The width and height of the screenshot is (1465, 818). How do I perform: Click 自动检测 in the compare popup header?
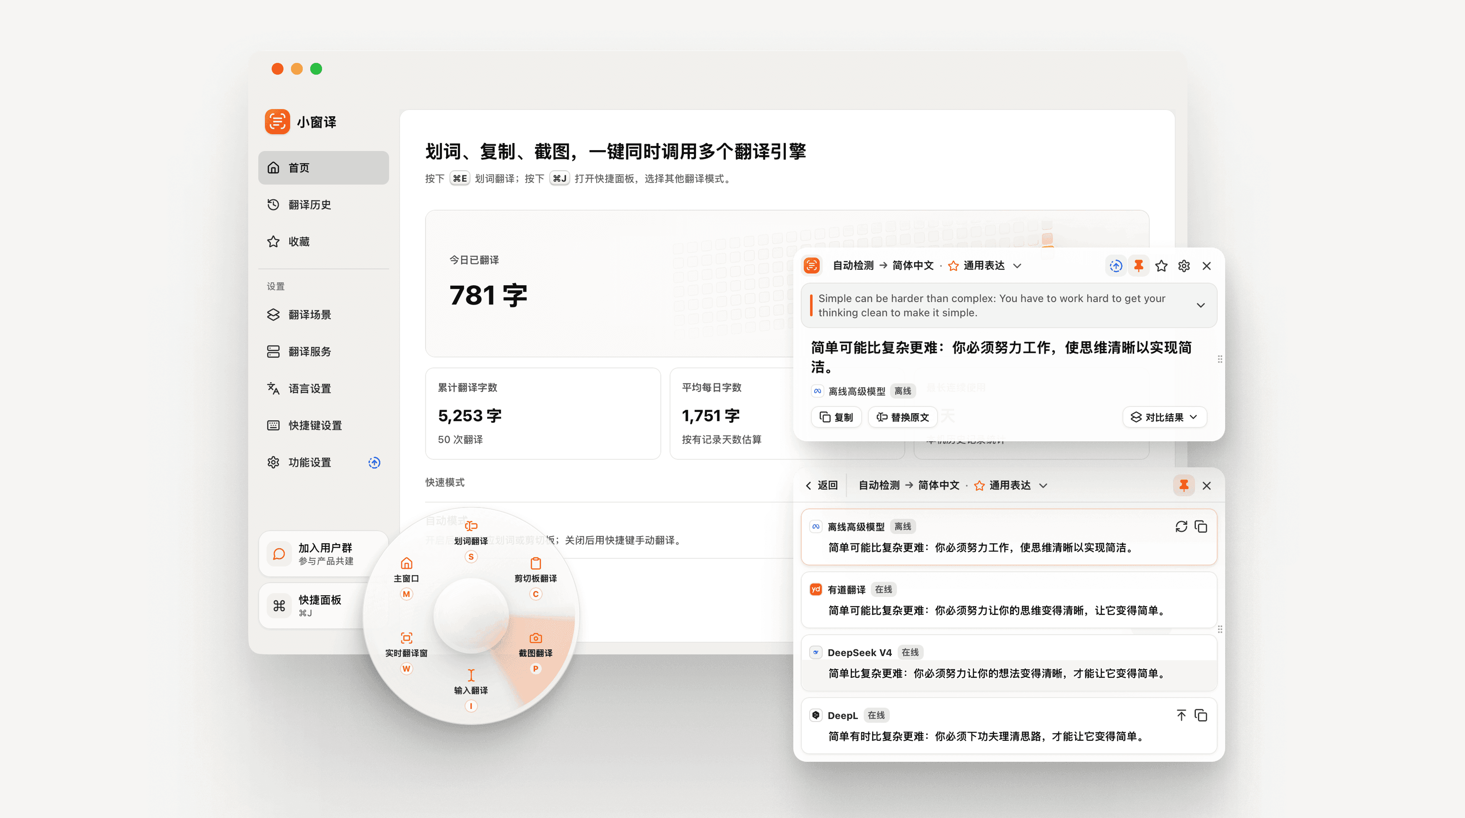click(879, 486)
